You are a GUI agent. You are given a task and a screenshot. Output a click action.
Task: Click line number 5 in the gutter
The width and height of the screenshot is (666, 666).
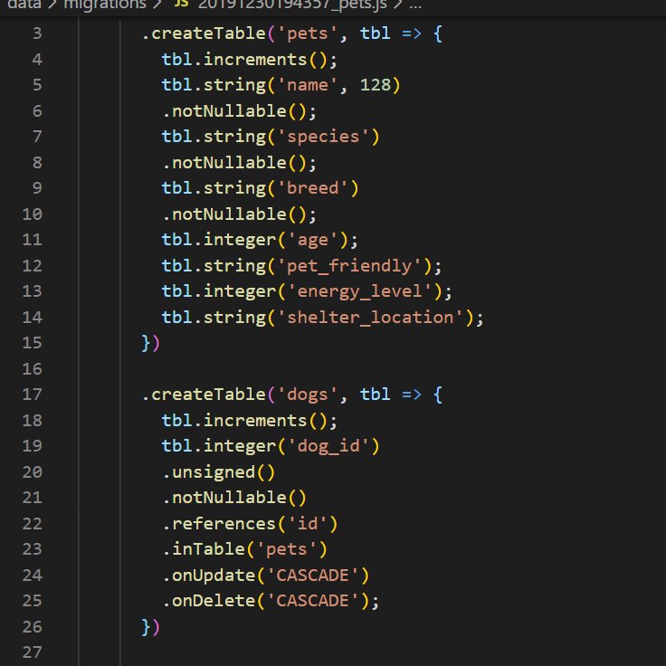tap(37, 84)
